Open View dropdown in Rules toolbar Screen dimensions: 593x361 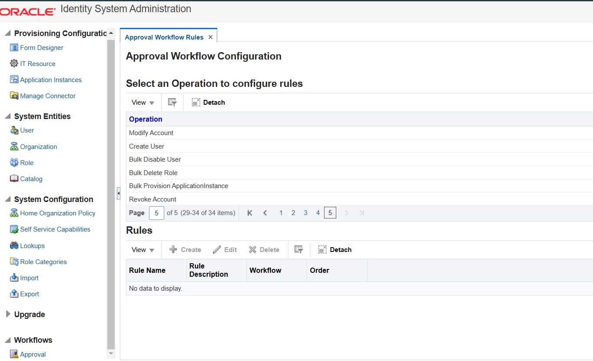143,250
